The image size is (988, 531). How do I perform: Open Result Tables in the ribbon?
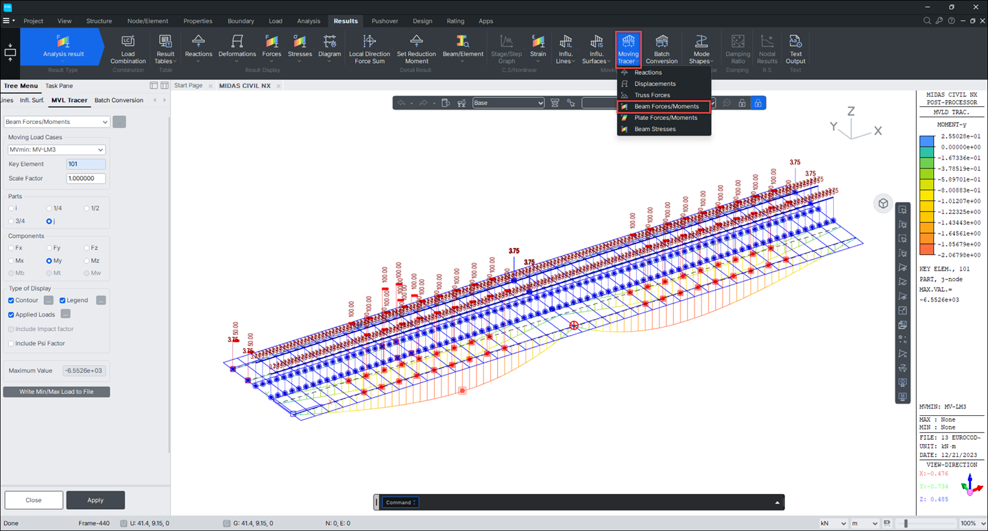pyautogui.click(x=165, y=49)
